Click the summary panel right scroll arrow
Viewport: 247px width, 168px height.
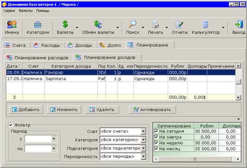(238, 159)
